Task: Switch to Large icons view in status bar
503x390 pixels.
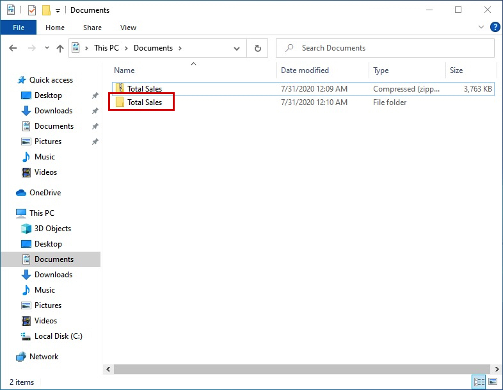Action: [x=493, y=382]
